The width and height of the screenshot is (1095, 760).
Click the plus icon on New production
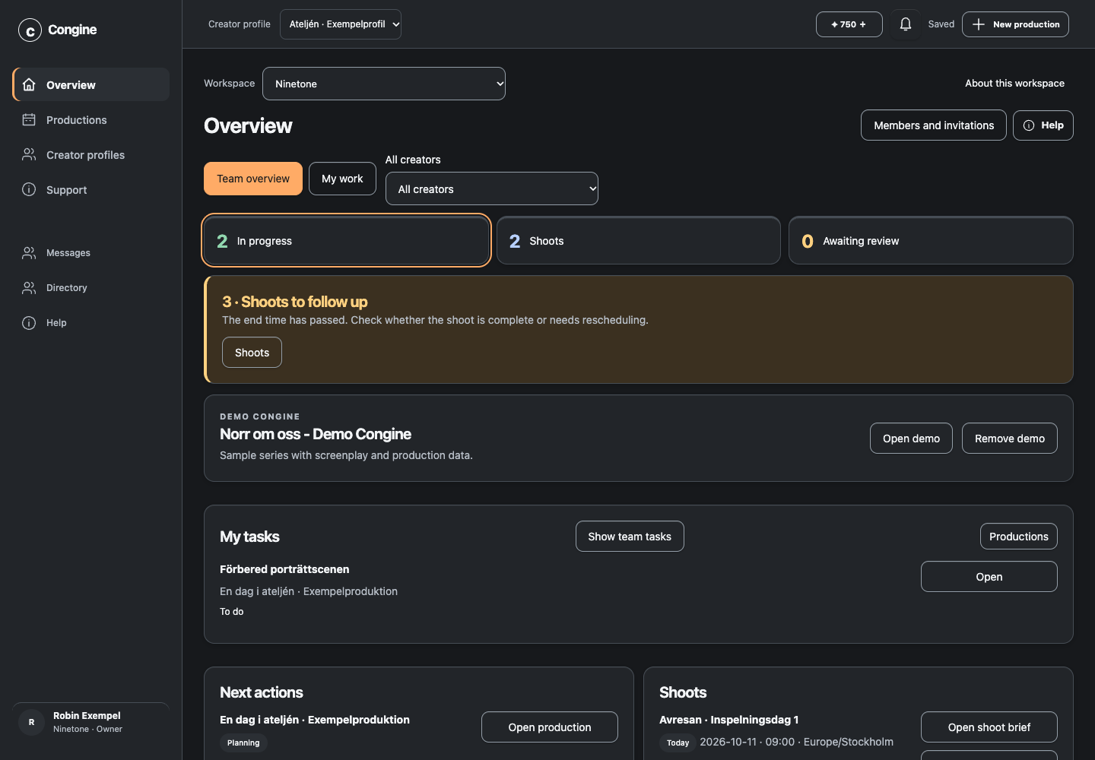(x=979, y=24)
